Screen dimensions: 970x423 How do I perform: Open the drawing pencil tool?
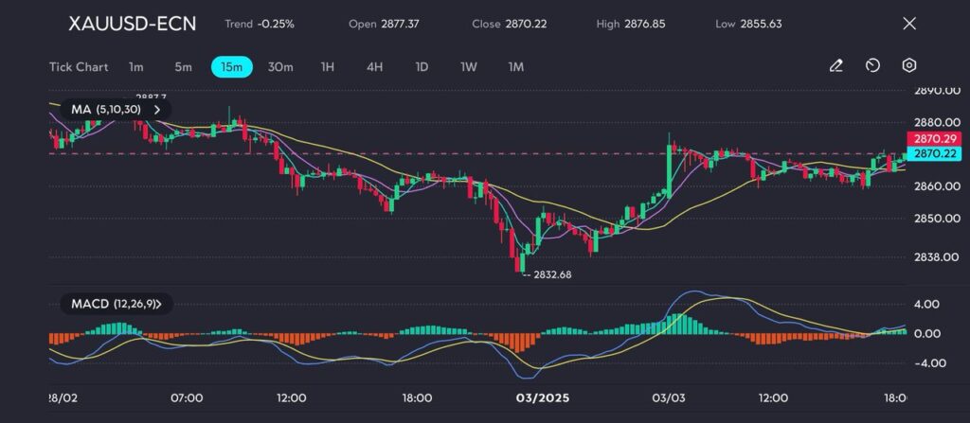pos(835,66)
